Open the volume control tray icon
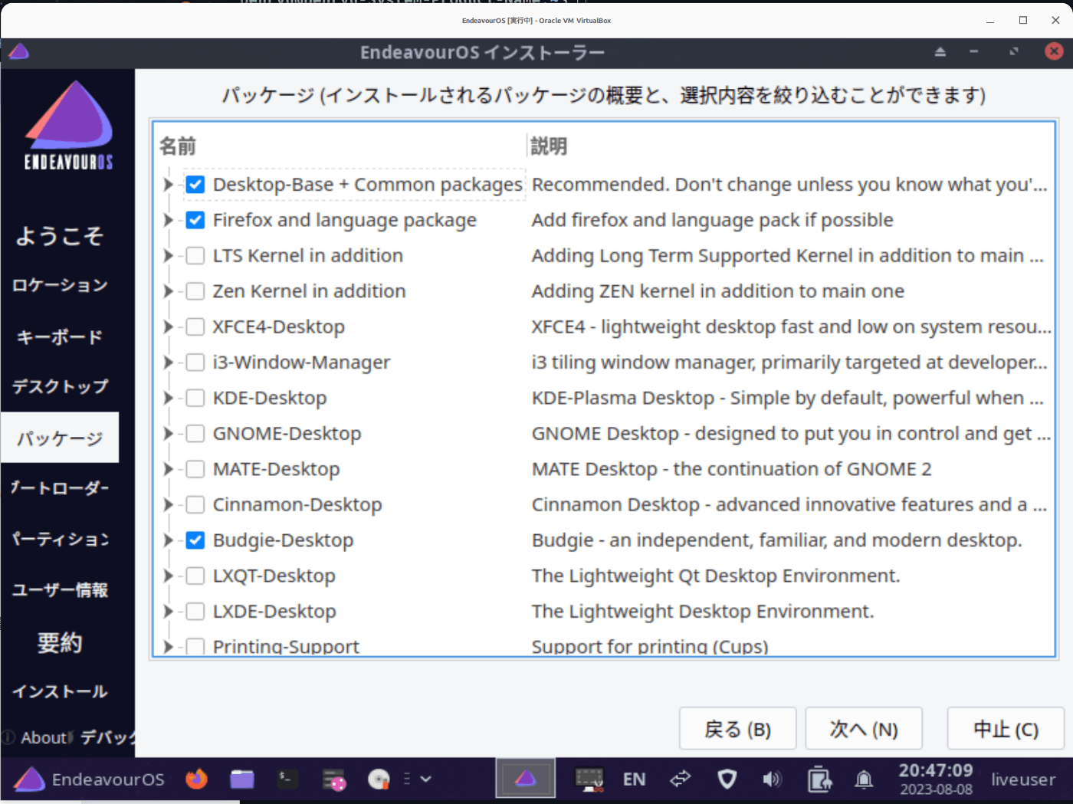Image resolution: width=1073 pixels, height=804 pixels. (772, 779)
